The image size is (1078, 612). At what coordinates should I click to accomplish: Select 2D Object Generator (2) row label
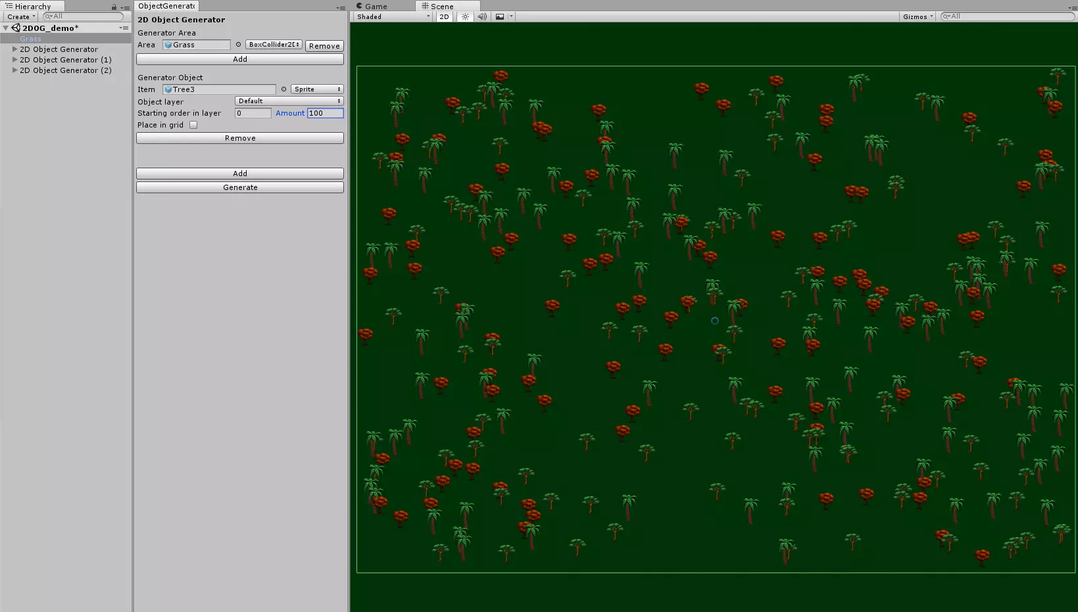click(x=66, y=70)
